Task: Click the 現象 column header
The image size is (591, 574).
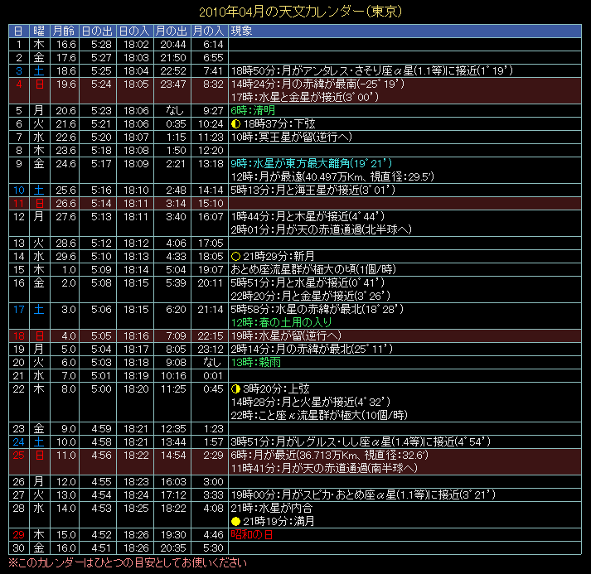Action: (243, 31)
